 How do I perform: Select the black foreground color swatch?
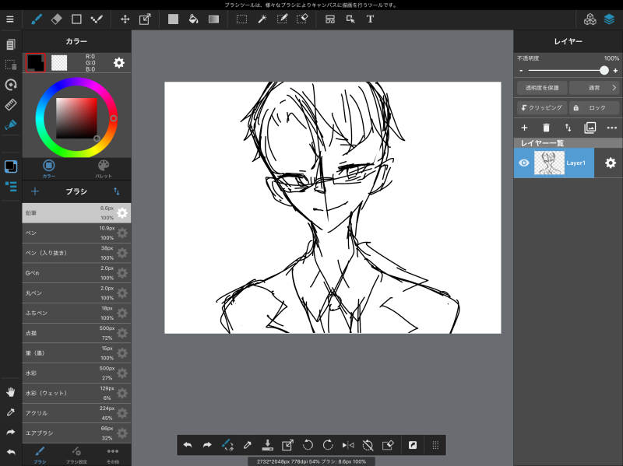(35, 63)
